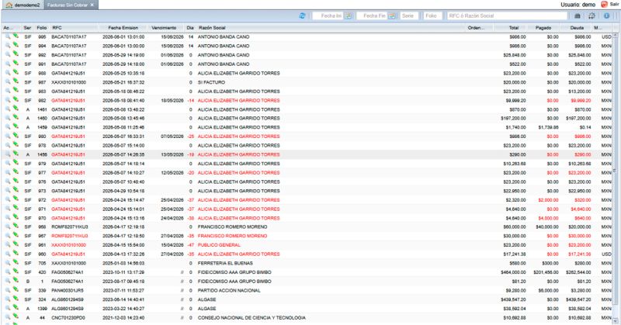Click RFC 'CNC701230PD0' cell

tap(68, 317)
